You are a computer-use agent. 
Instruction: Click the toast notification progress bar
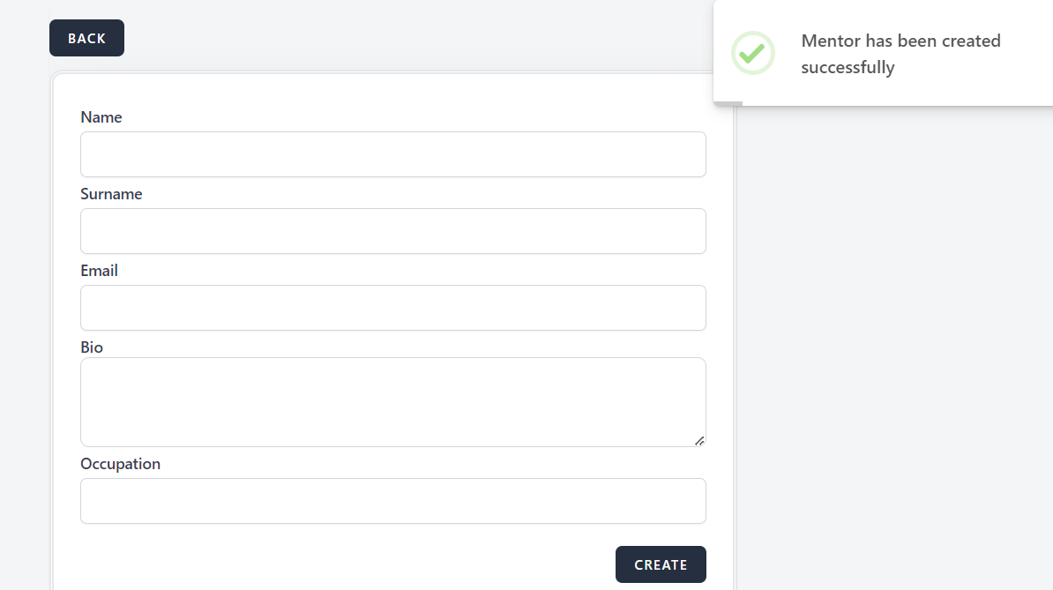(x=728, y=104)
